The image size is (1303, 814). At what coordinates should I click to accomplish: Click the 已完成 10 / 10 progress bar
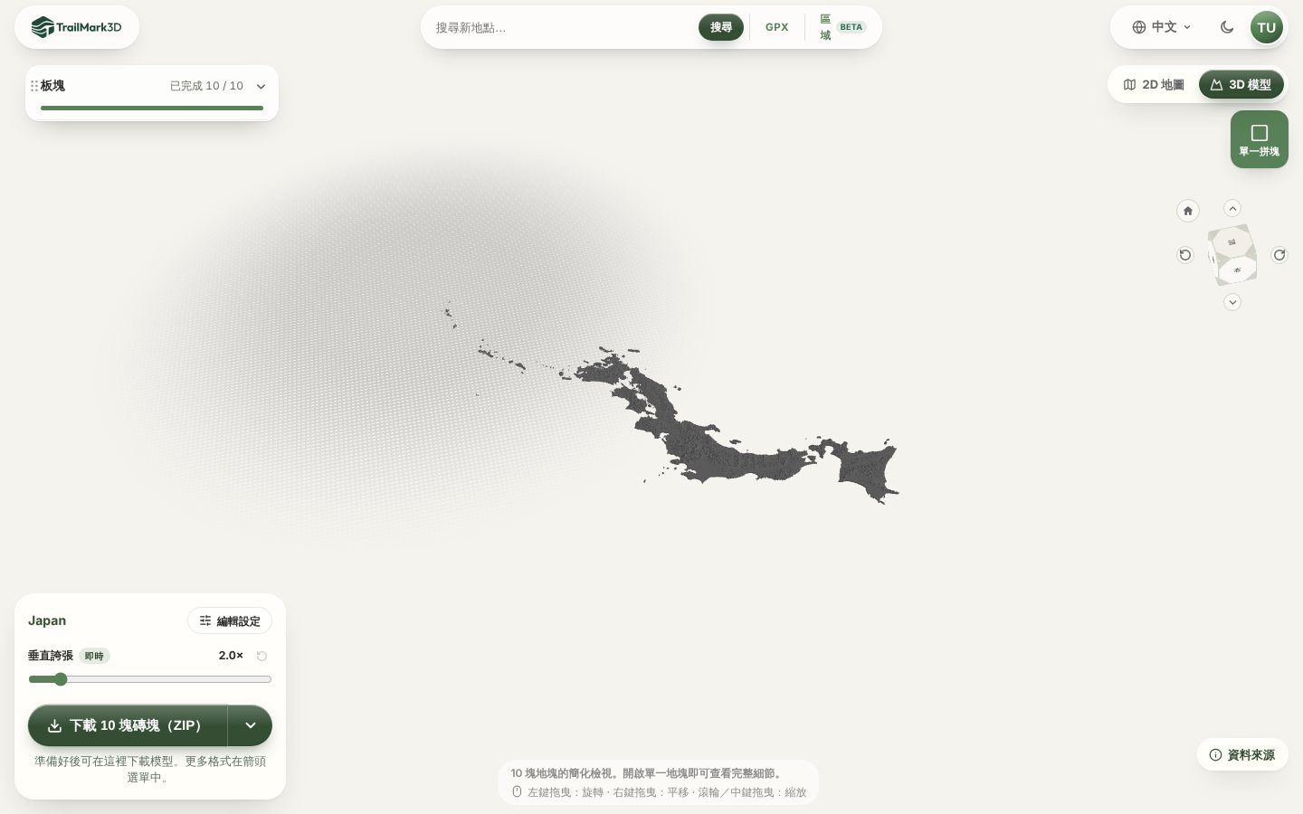(x=152, y=108)
